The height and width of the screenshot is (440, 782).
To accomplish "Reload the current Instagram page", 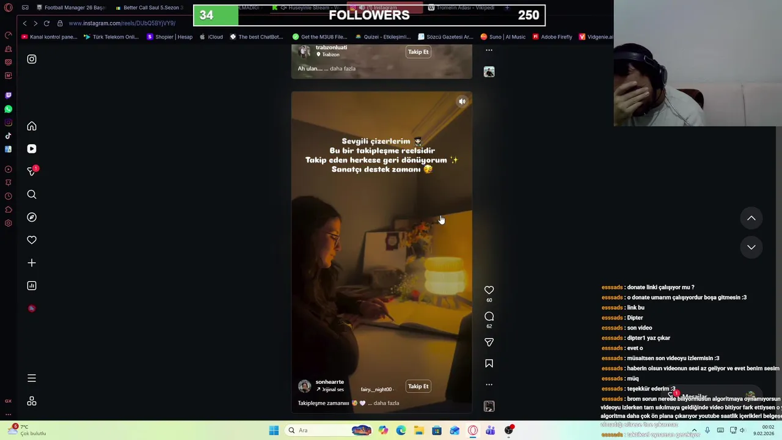I will 46,23.
